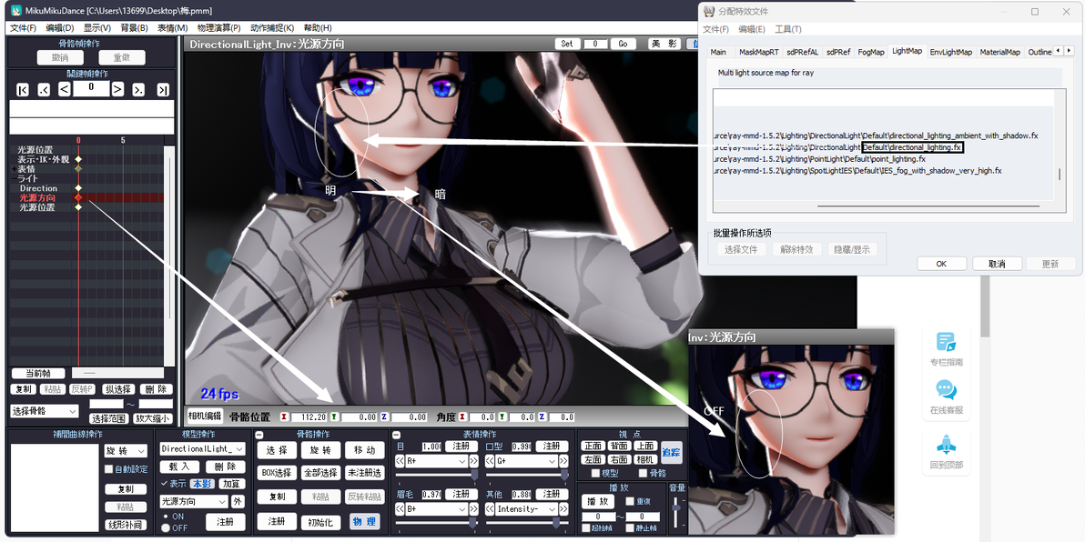Open the DirectionalLight model dropdown
This screenshot has width=1085, height=542.
(x=202, y=449)
